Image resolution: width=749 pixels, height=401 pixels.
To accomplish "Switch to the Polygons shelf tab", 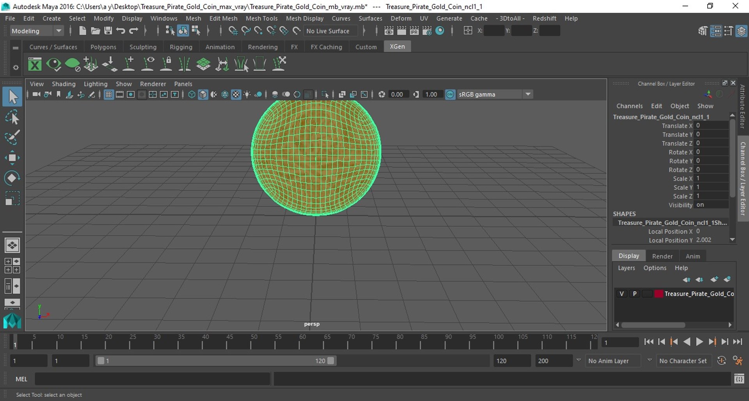I will (x=103, y=47).
